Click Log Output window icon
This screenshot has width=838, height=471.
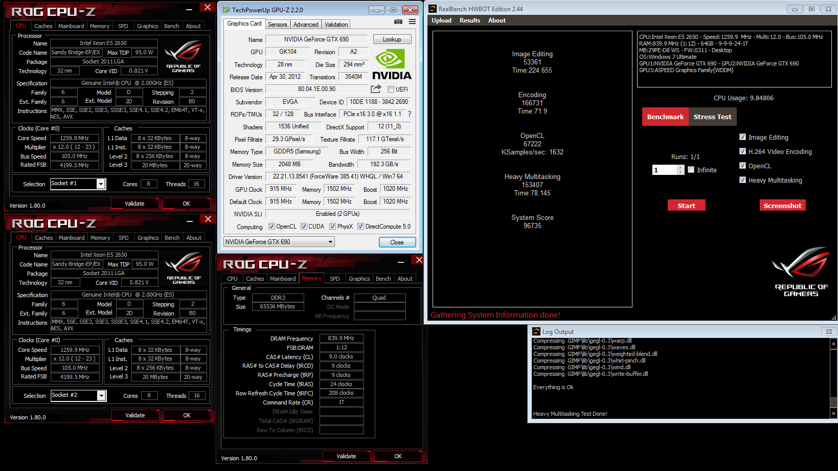(536, 331)
